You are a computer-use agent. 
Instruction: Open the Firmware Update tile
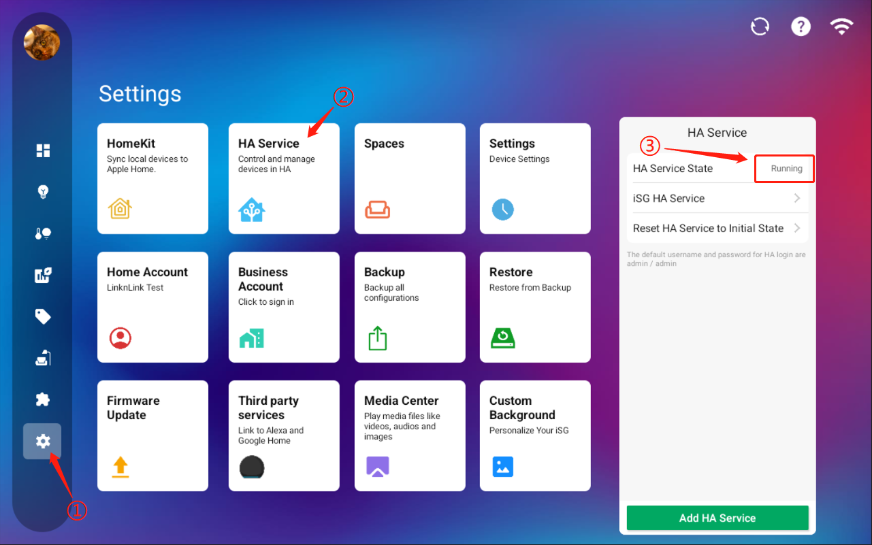click(x=152, y=435)
